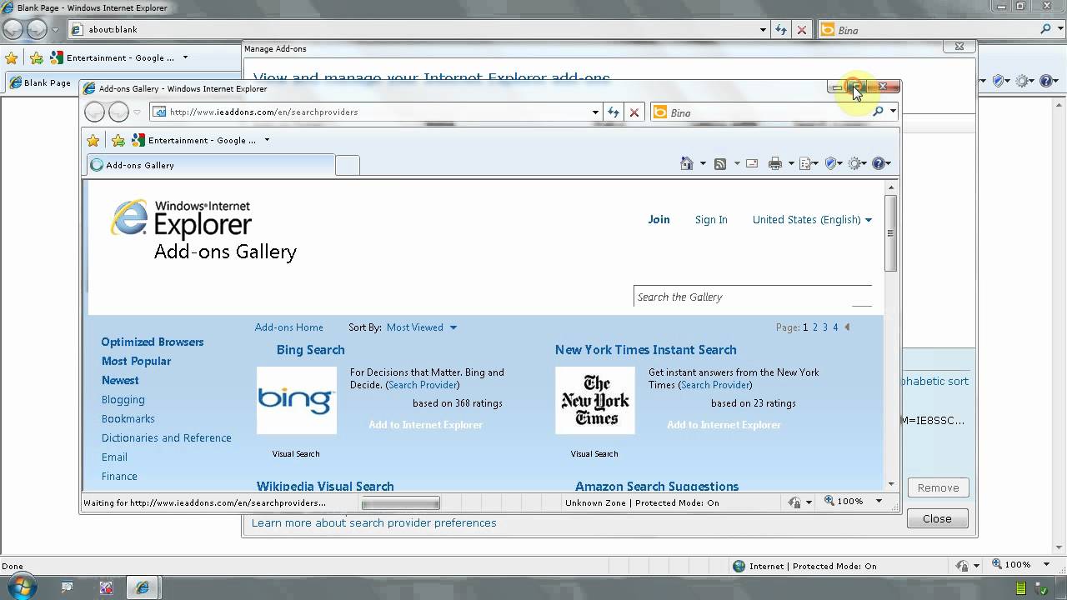Click the search magnifier in Add-ons Gallery window
Viewport: 1067px width, 600px height.
(878, 112)
